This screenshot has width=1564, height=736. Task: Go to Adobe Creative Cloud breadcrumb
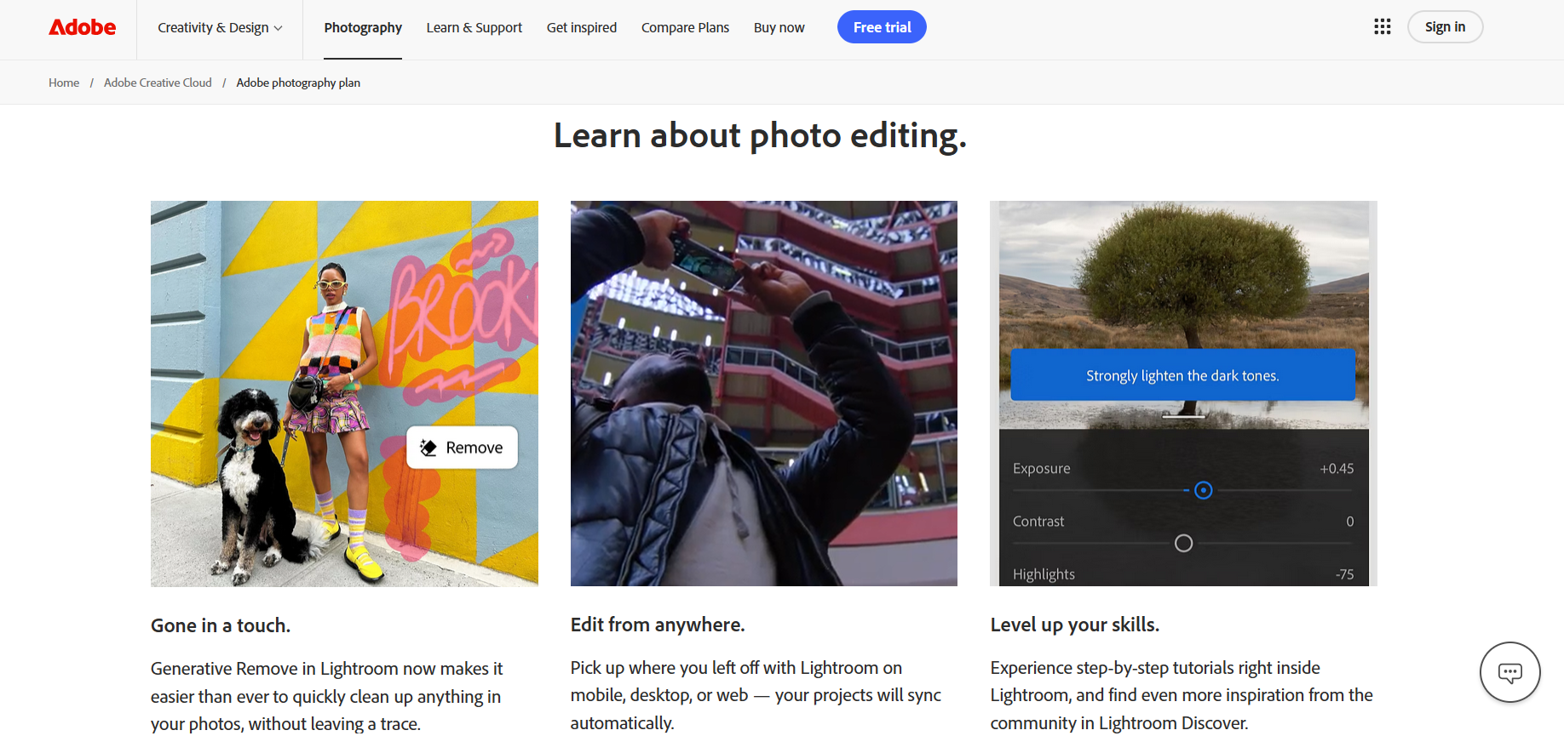click(158, 83)
